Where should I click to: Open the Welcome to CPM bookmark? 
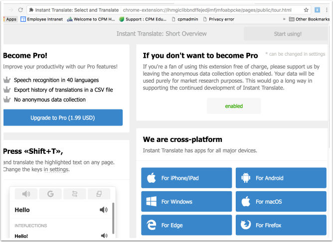(91, 19)
